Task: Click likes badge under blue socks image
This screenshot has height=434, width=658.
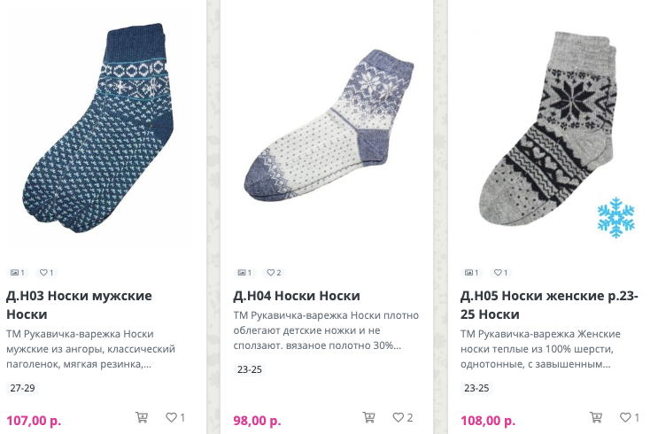Action: point(47,273)
